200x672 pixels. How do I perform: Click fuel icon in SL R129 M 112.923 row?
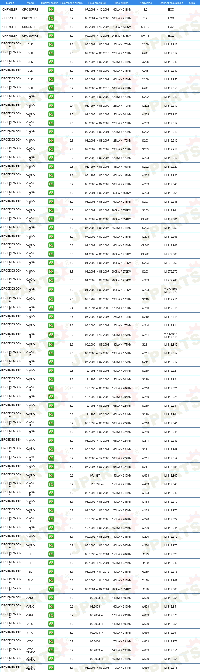[x=51, y=554]
